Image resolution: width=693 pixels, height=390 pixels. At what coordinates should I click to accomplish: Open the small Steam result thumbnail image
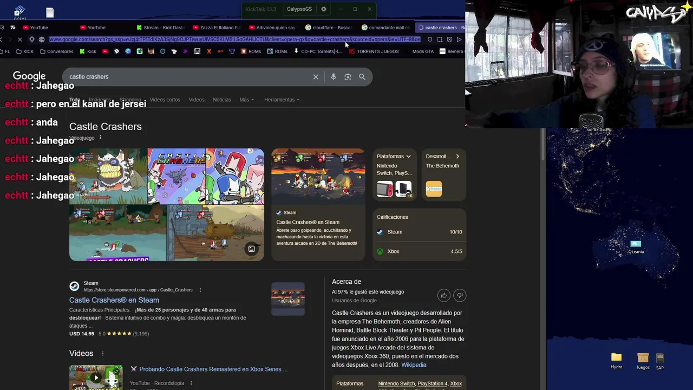click(288, 298)
